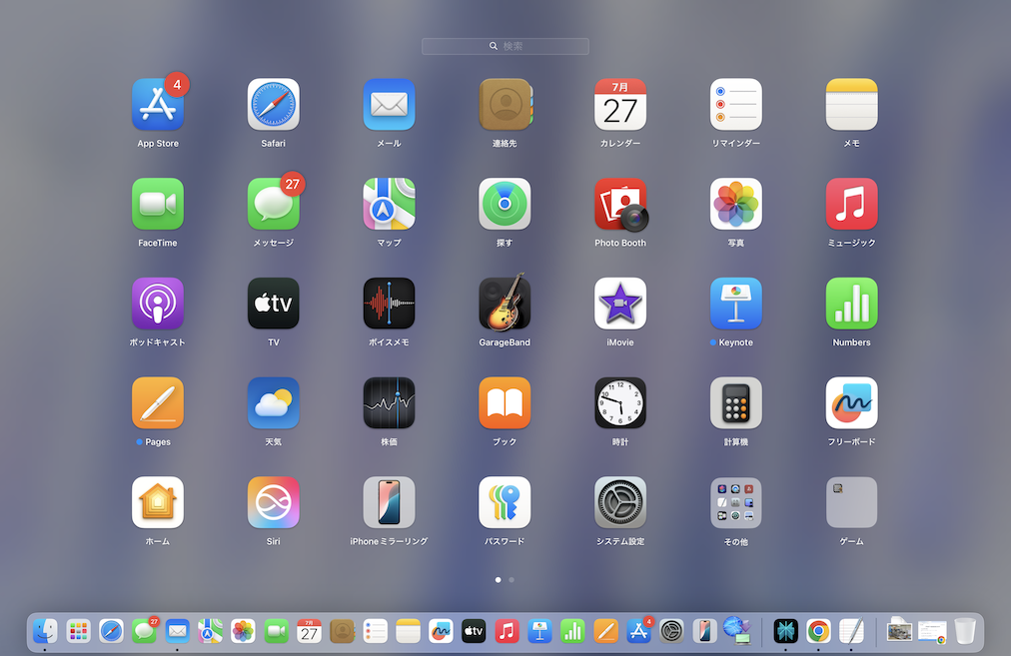
Task: Launch Keynote from the Launchpad grid
Action: 735,304
